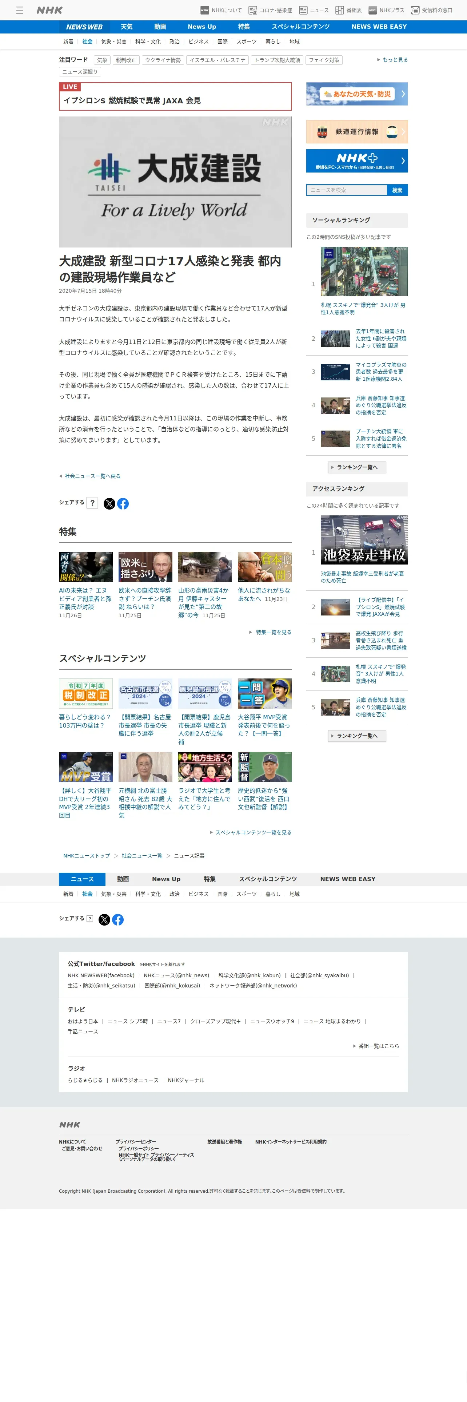Open NHKについて header icon link

pos(221,10)
